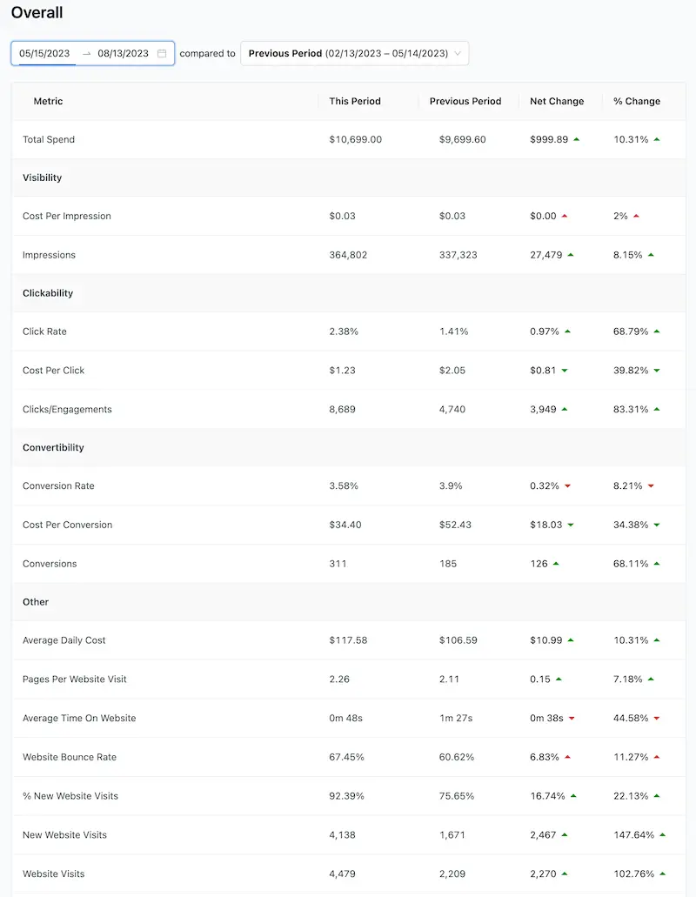Viewport: 696px width, 897px height.
Task: Select the Convertibility section heading row
Action: [53, 447]
